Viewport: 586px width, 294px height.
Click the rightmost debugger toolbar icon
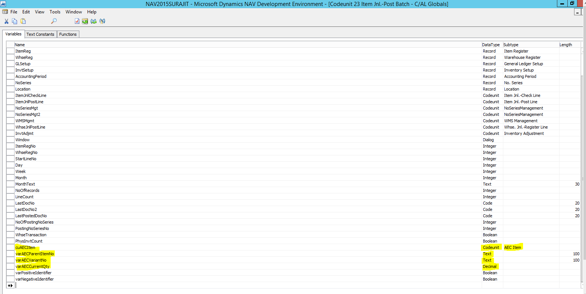point(102,21)
